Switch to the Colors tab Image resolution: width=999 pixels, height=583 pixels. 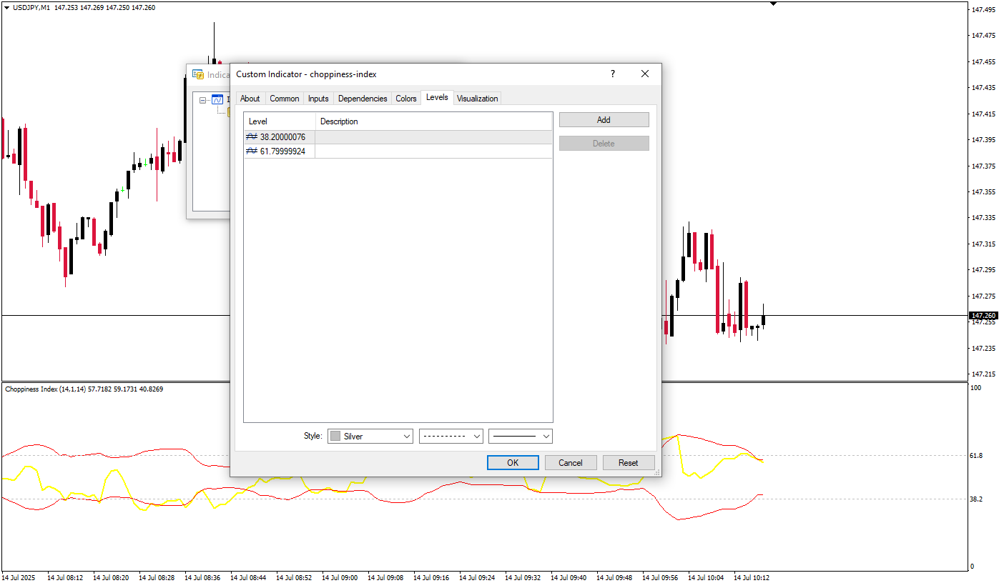pyautogui.click(x=406, y=99)
